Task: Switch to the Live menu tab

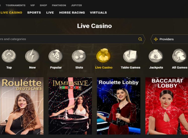Action: (50, 13)
